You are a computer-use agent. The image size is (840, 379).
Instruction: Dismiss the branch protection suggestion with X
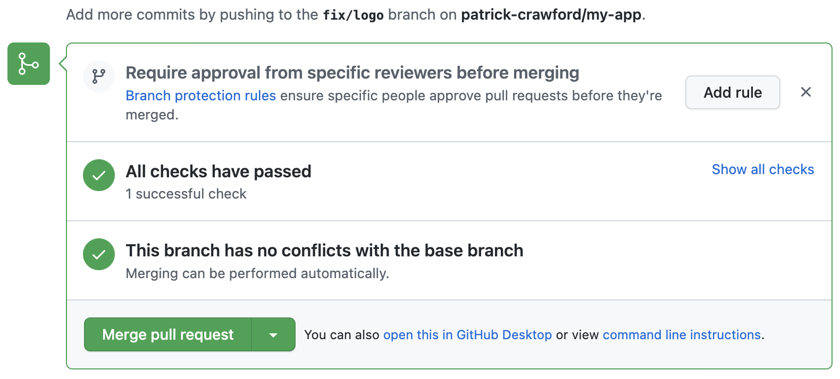(805, 92)
